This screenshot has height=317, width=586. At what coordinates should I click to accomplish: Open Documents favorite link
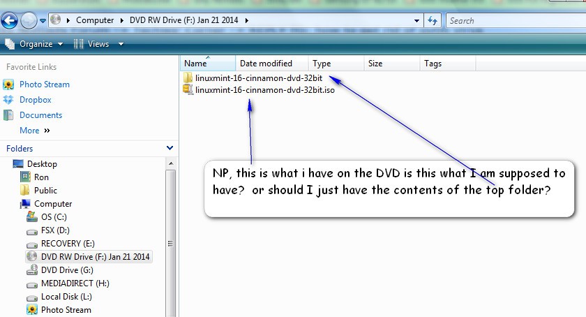point(40,115)
